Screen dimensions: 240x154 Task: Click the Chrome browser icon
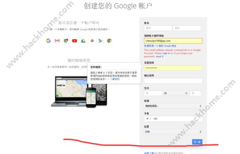109,41
